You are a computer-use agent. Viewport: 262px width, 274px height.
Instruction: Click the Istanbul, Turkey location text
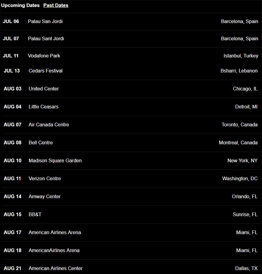(x=241, y=56)
